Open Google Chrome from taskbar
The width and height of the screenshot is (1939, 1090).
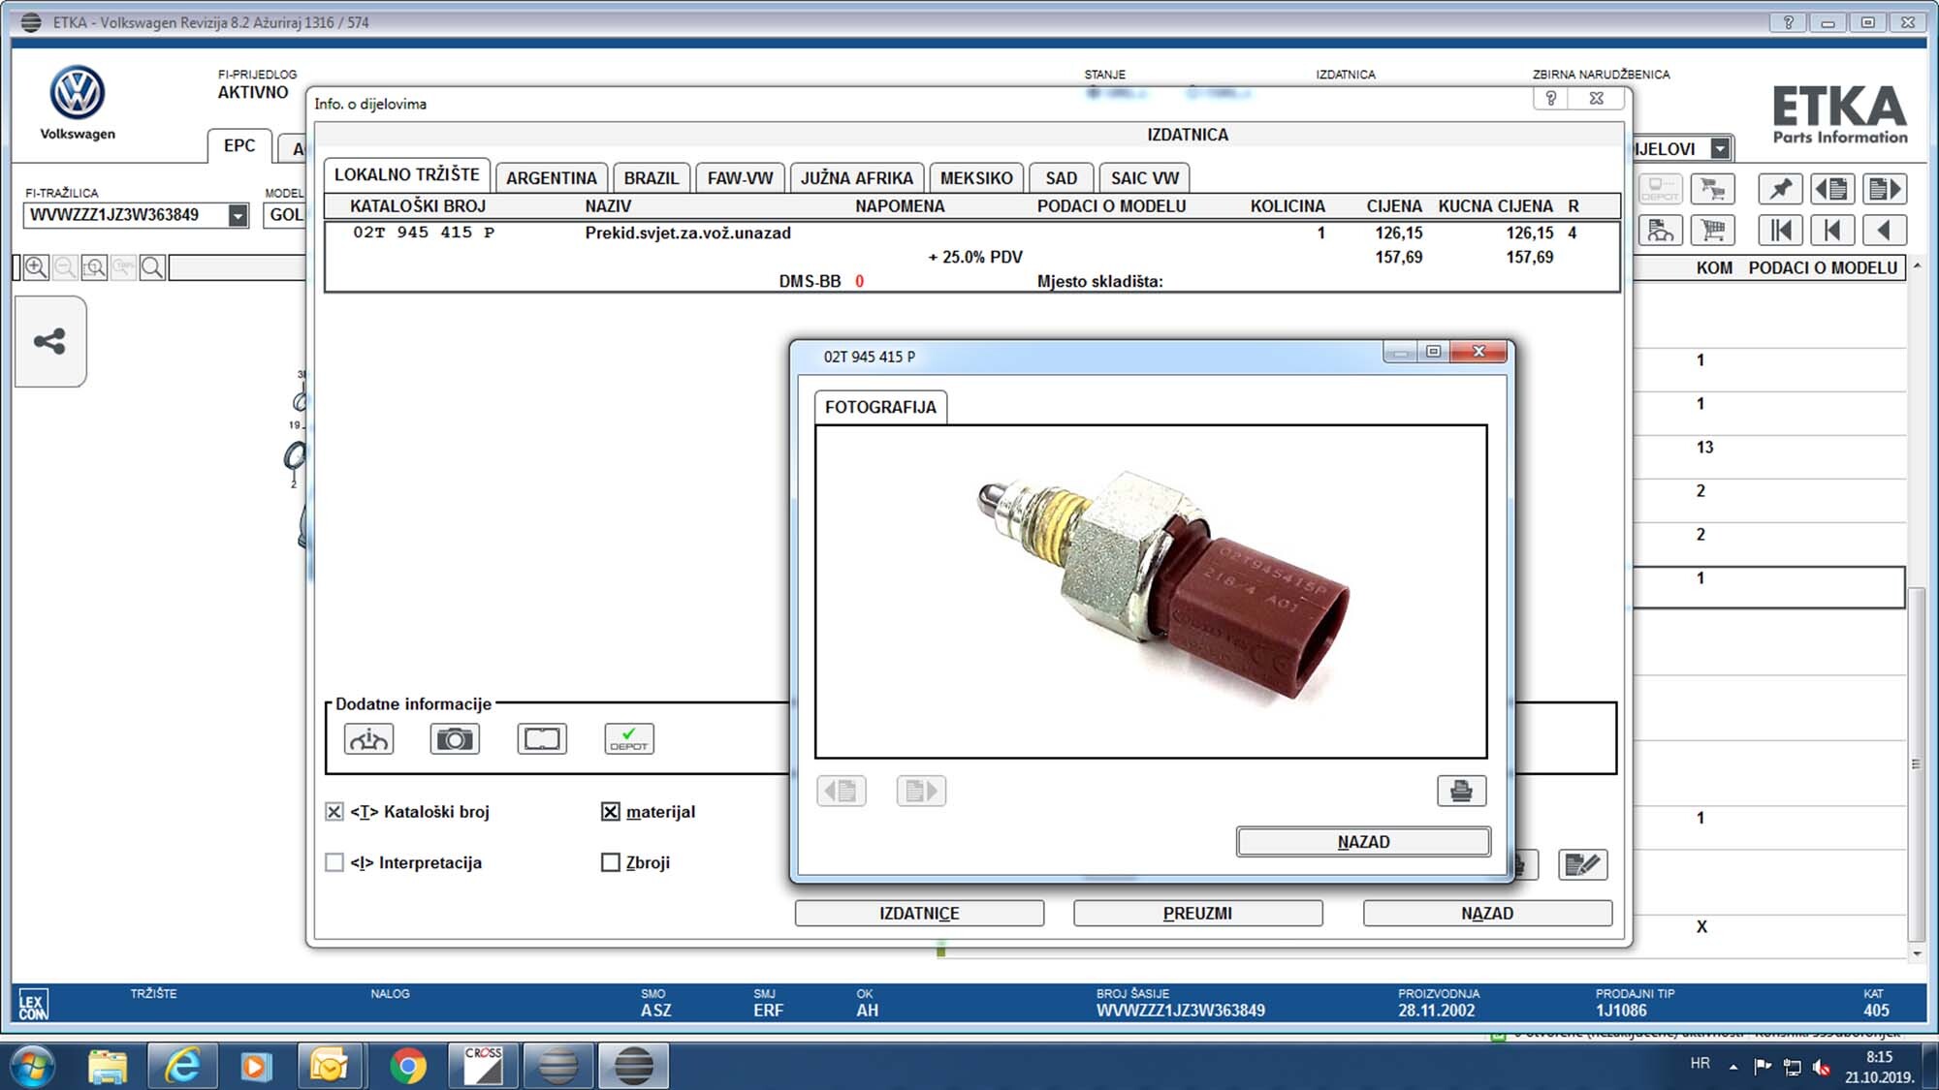pyautogui.click(x=408, y=1066)
